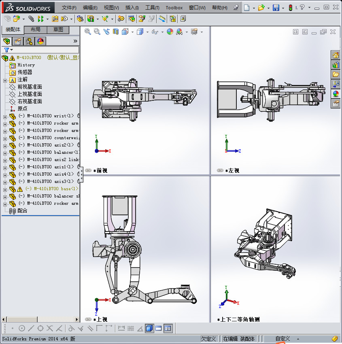Click the AssemblyXpert warning icon
The image size is (342, 344).
point(173,19)
